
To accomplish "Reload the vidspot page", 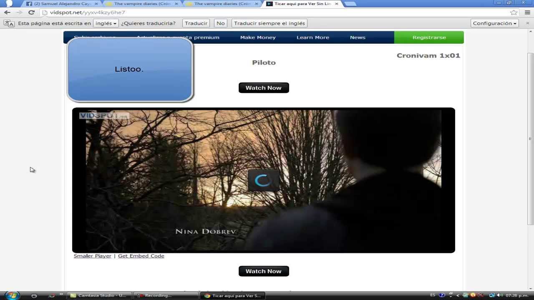I will (x=31, y=12).
